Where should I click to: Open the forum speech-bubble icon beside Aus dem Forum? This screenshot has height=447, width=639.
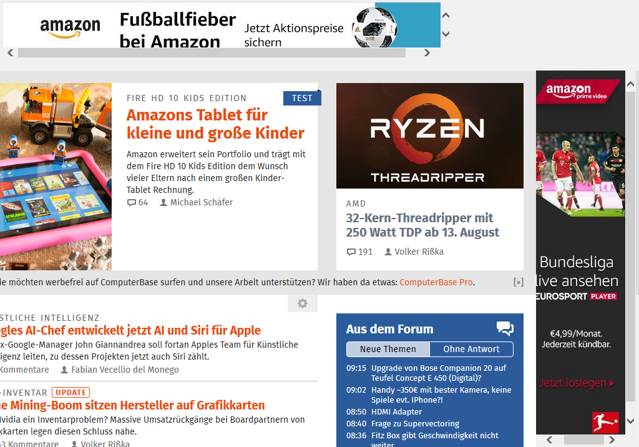click(505, 328)
